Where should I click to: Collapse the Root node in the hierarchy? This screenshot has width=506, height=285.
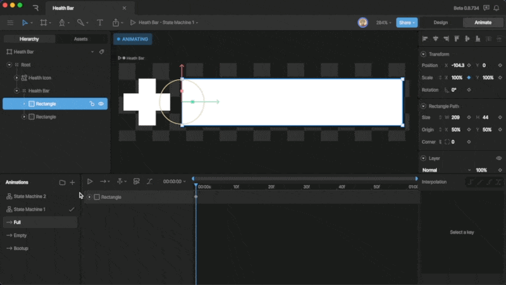(9, 65)
